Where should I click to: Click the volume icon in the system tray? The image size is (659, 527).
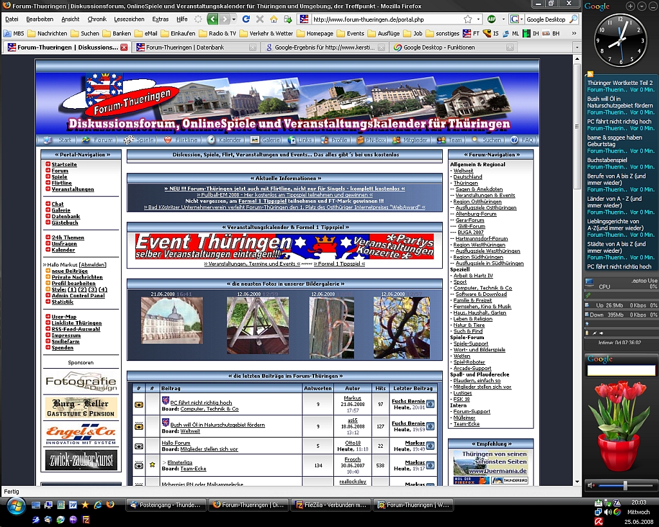(x=608, y=512)
